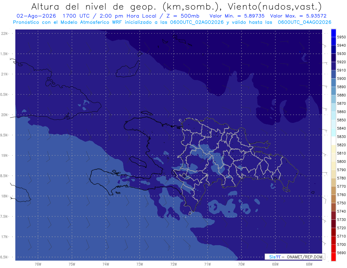
Task: Pick the colorbar swatch between 5940 and 5950
Action: (x=333, y=41)
